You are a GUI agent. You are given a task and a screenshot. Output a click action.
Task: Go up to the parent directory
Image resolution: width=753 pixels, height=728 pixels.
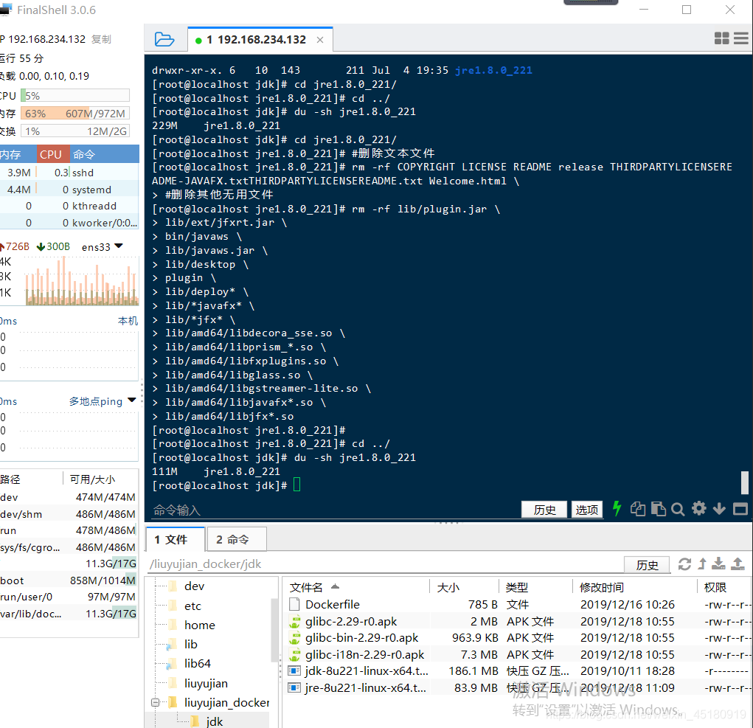(x=702, y=564)
